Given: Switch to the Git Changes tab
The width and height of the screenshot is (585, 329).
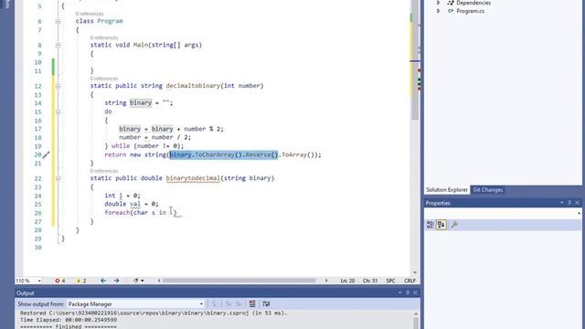Looking at the screenshot, I should click(487, 190).
